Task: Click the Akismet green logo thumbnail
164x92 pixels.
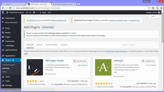Action: pyautogui.click(x=103, y=67)
